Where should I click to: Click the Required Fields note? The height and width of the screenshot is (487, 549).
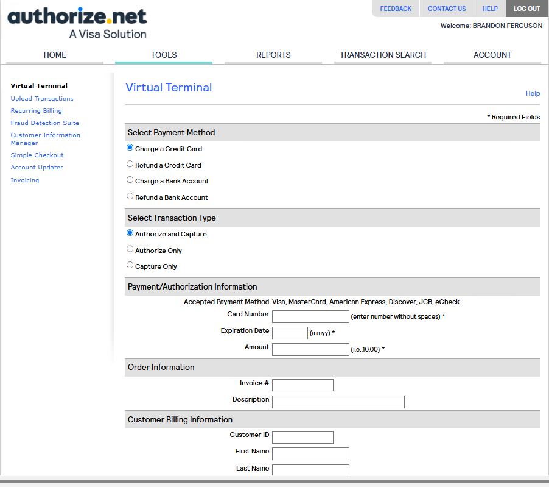513,117
